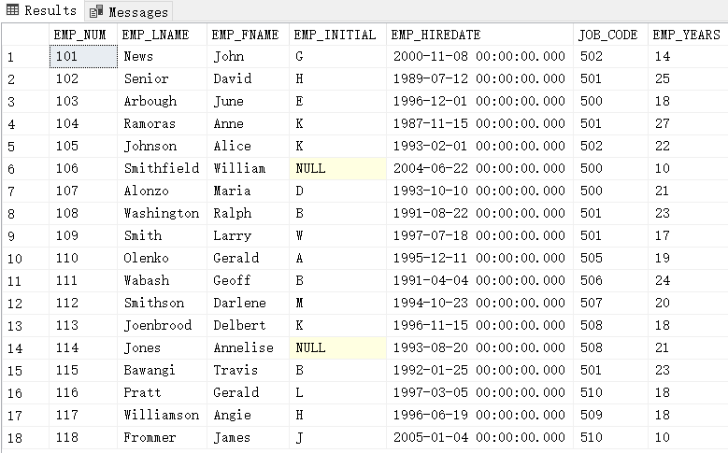The height and width of the screenshot is (453, 728).
Task: Click the EMP_YEARS column header
Action: 686,35
